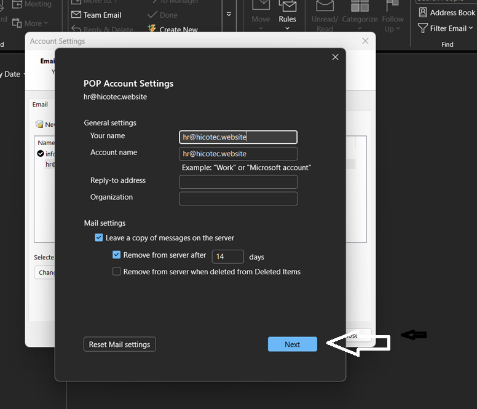477x409 pixels.
Task: Click the Name column header in account list
Action: (x=46, y=143)
